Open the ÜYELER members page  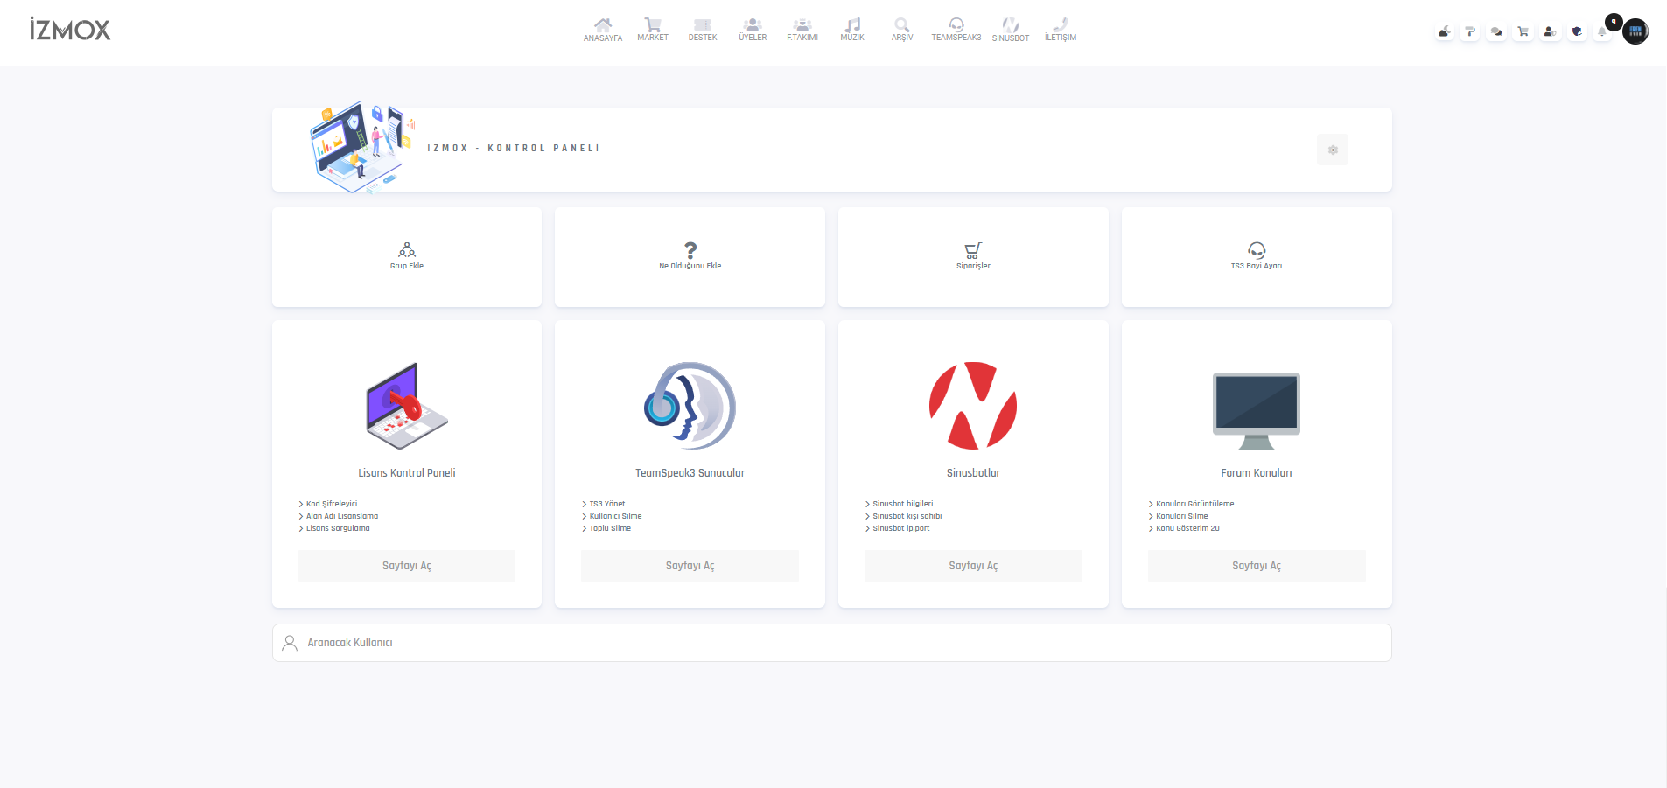(x=753, y=30)
